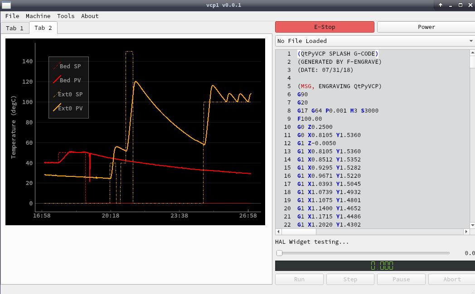Click the window menu icon in title bar

pos(6,5)
